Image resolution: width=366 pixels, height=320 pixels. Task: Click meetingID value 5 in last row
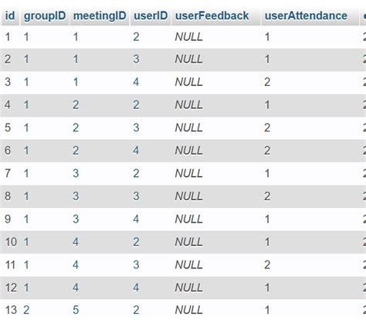click(76, 310)
